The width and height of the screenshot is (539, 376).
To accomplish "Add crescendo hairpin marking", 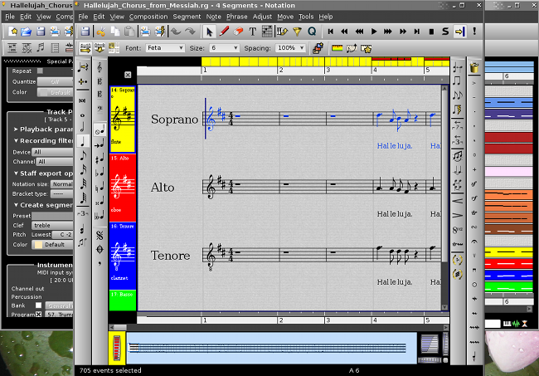I will point(457,201).
